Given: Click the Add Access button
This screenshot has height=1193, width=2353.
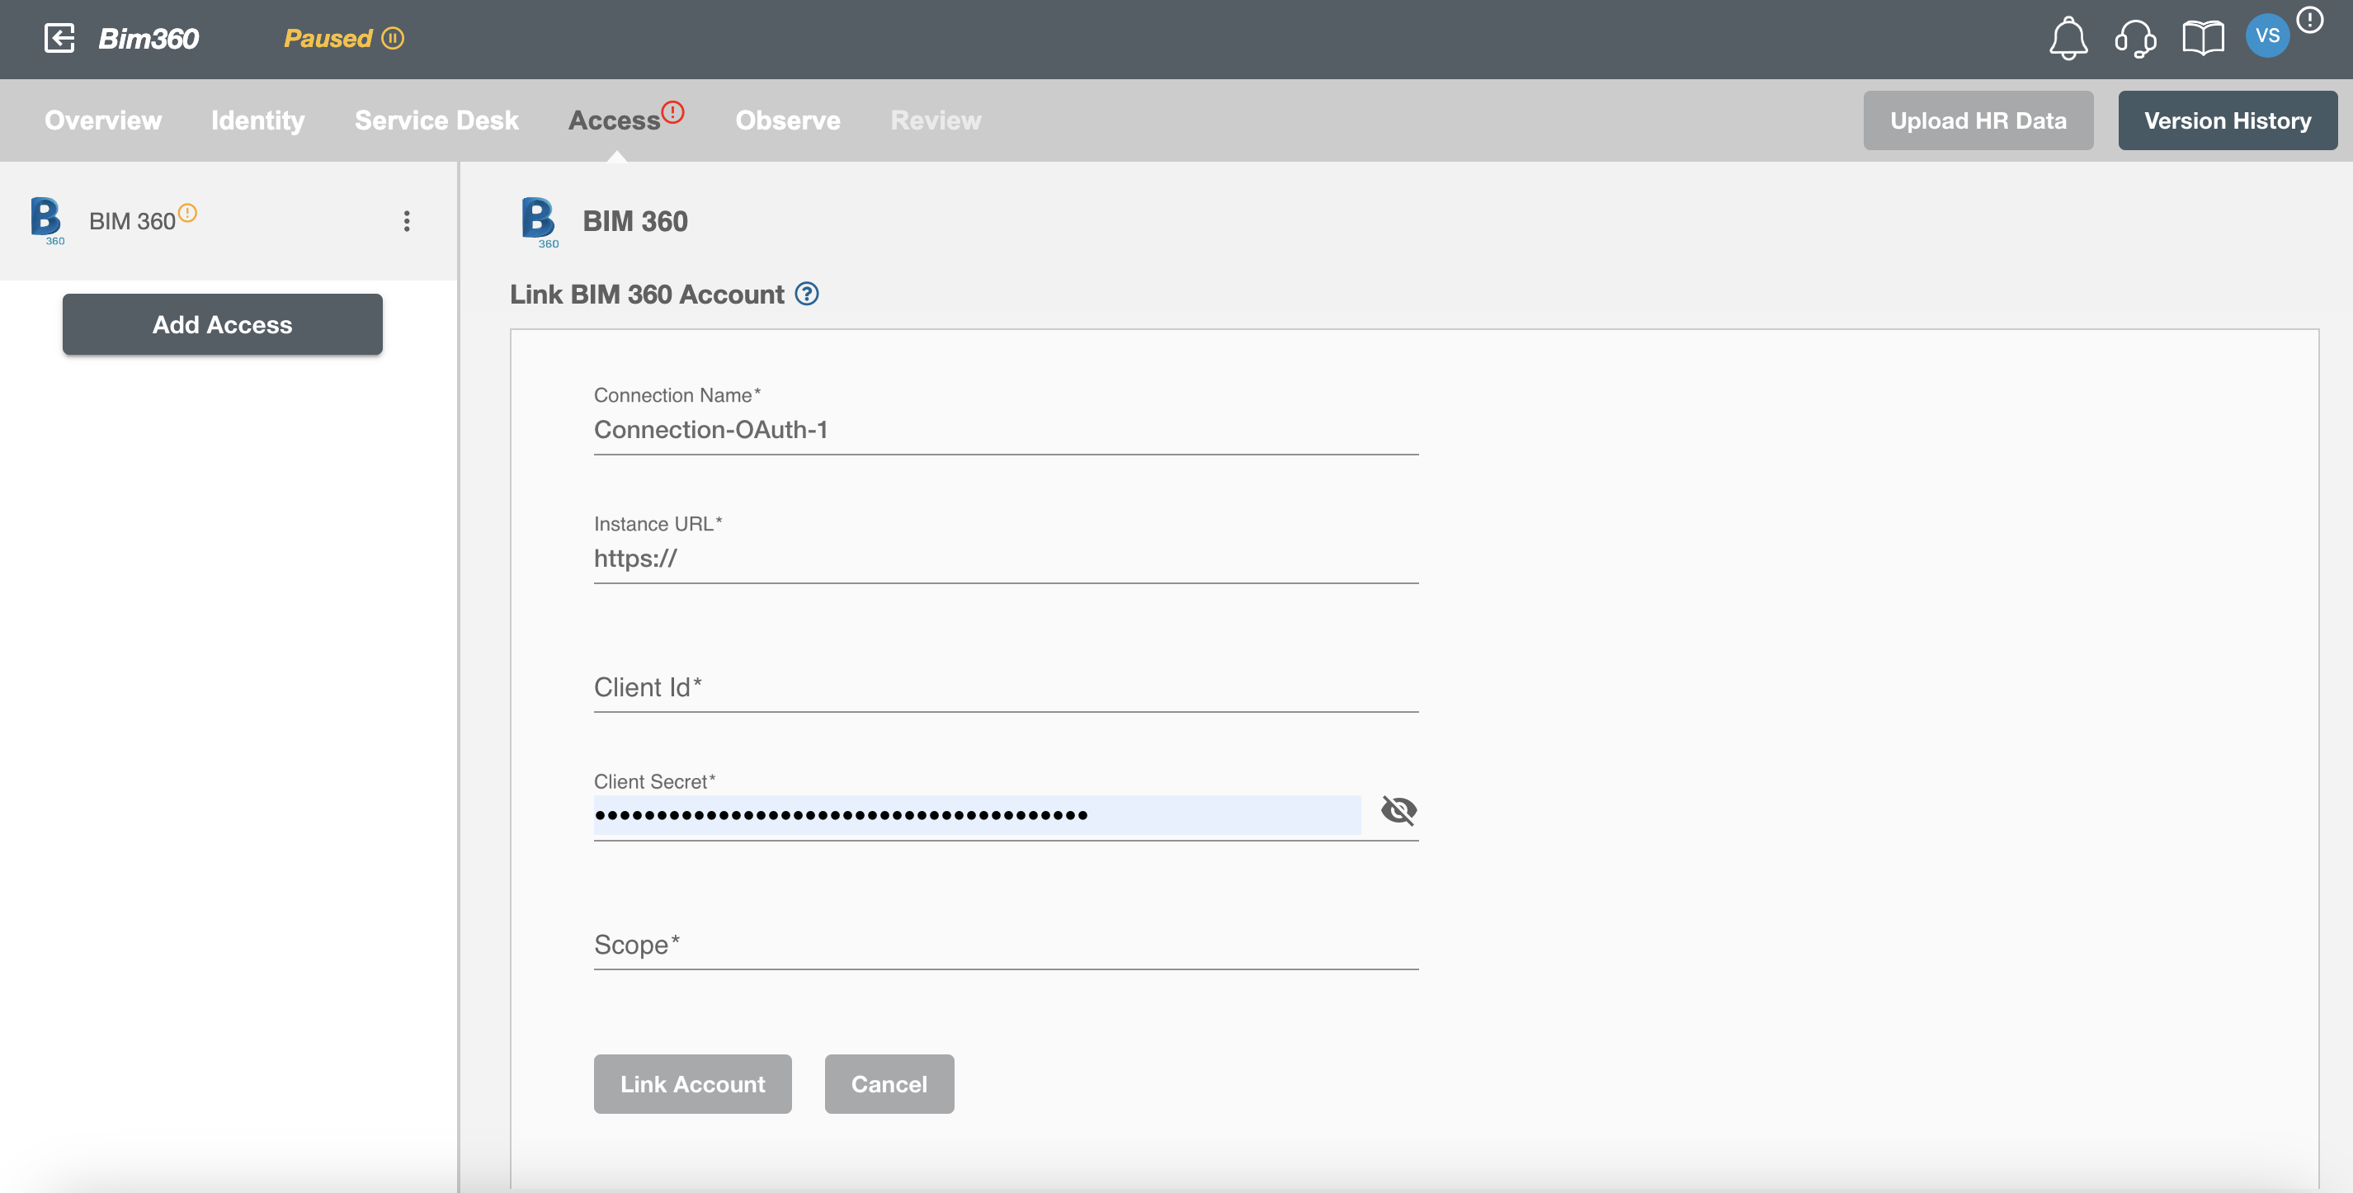Looking at the screenshot, I should pos(222,324).
